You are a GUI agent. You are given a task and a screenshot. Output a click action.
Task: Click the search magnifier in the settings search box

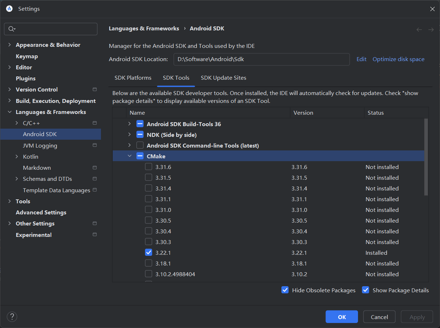coord(12,29)
